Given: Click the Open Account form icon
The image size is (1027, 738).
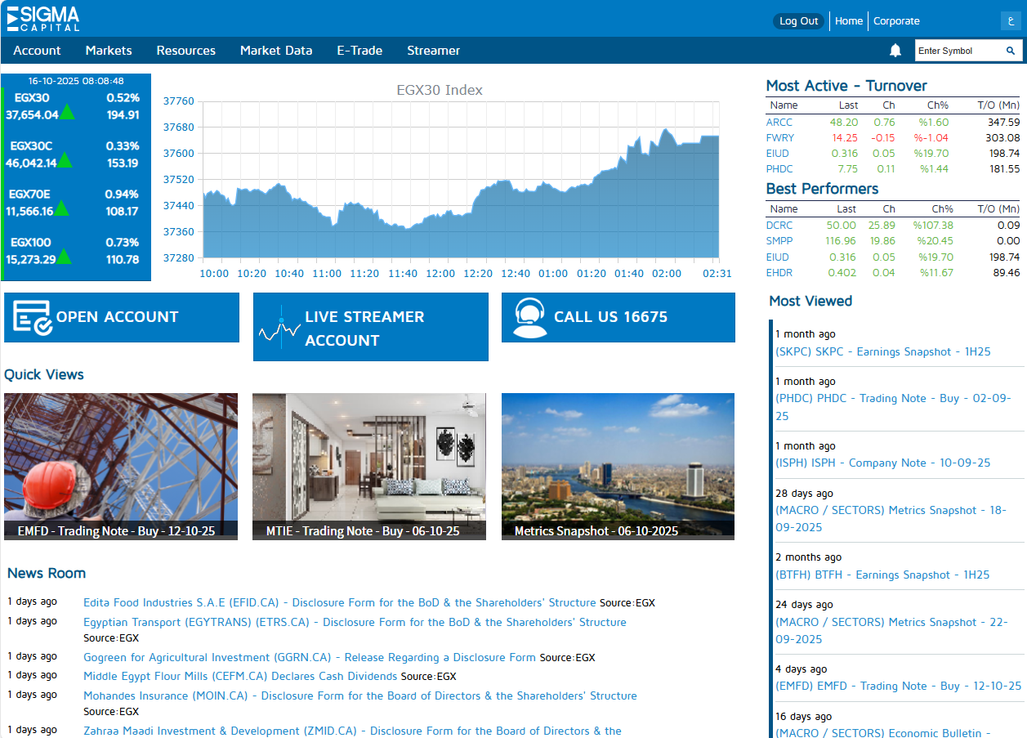Looking at the screenshot, I should 33,318.
